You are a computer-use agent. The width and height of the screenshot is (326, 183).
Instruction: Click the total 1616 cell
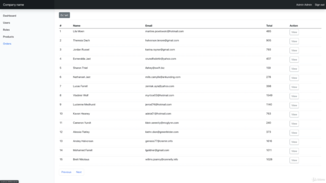coord(269,141)
